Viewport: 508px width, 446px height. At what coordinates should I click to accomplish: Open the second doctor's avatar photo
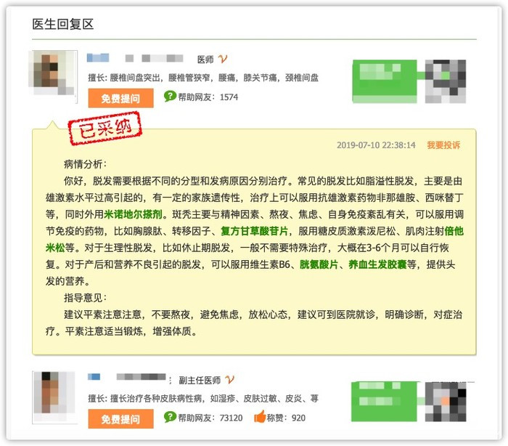point(54,397)
